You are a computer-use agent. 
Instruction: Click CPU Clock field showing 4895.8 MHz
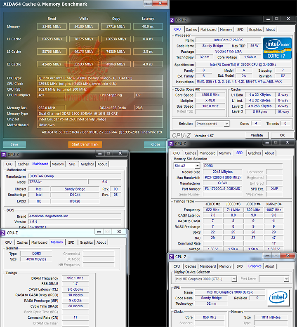point(100,84)
